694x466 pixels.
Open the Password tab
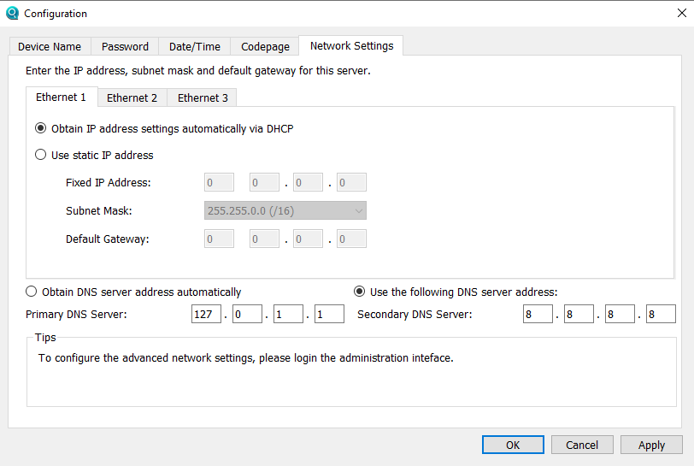[x=125, y=46]
